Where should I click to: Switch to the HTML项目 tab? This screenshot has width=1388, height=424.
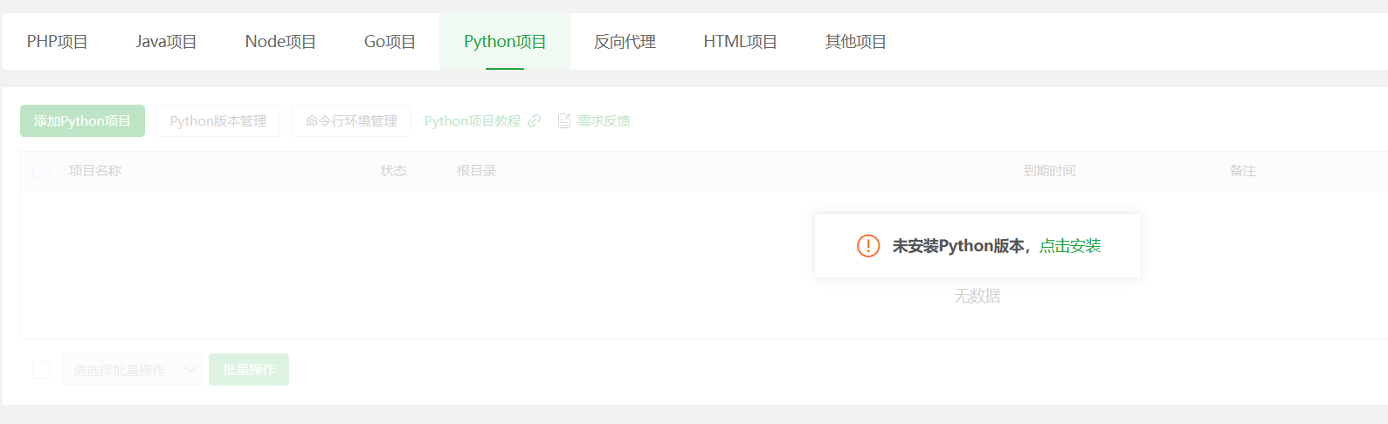[x=740, y=42]
